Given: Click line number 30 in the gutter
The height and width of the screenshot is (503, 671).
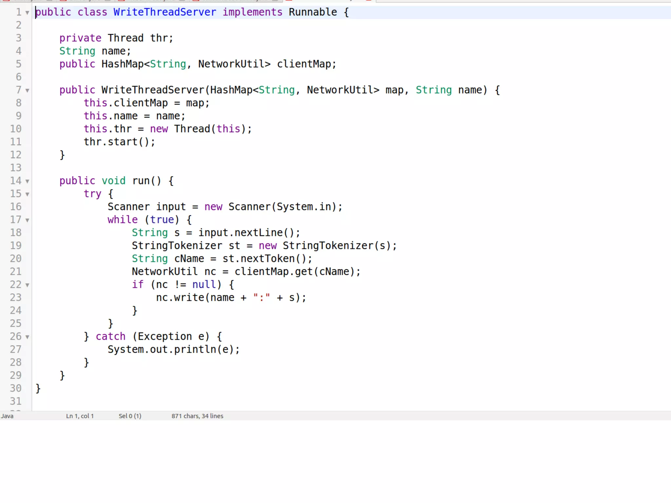Looking at the screenshot, I should (x=15, y=388).
